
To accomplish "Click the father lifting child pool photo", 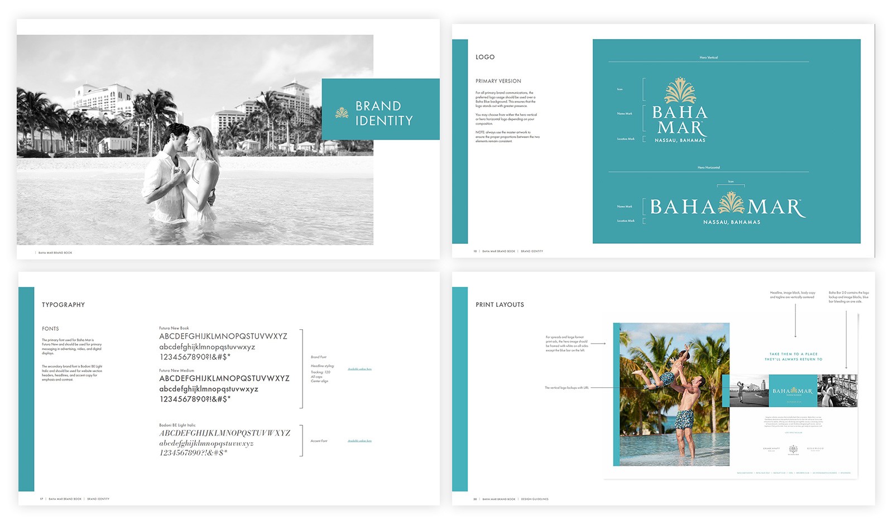I will [x=674, y=394].
